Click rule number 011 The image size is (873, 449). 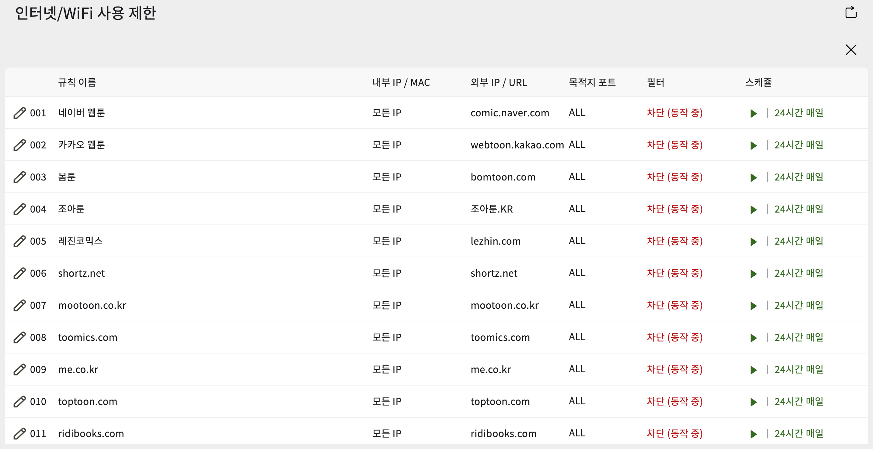38,434
